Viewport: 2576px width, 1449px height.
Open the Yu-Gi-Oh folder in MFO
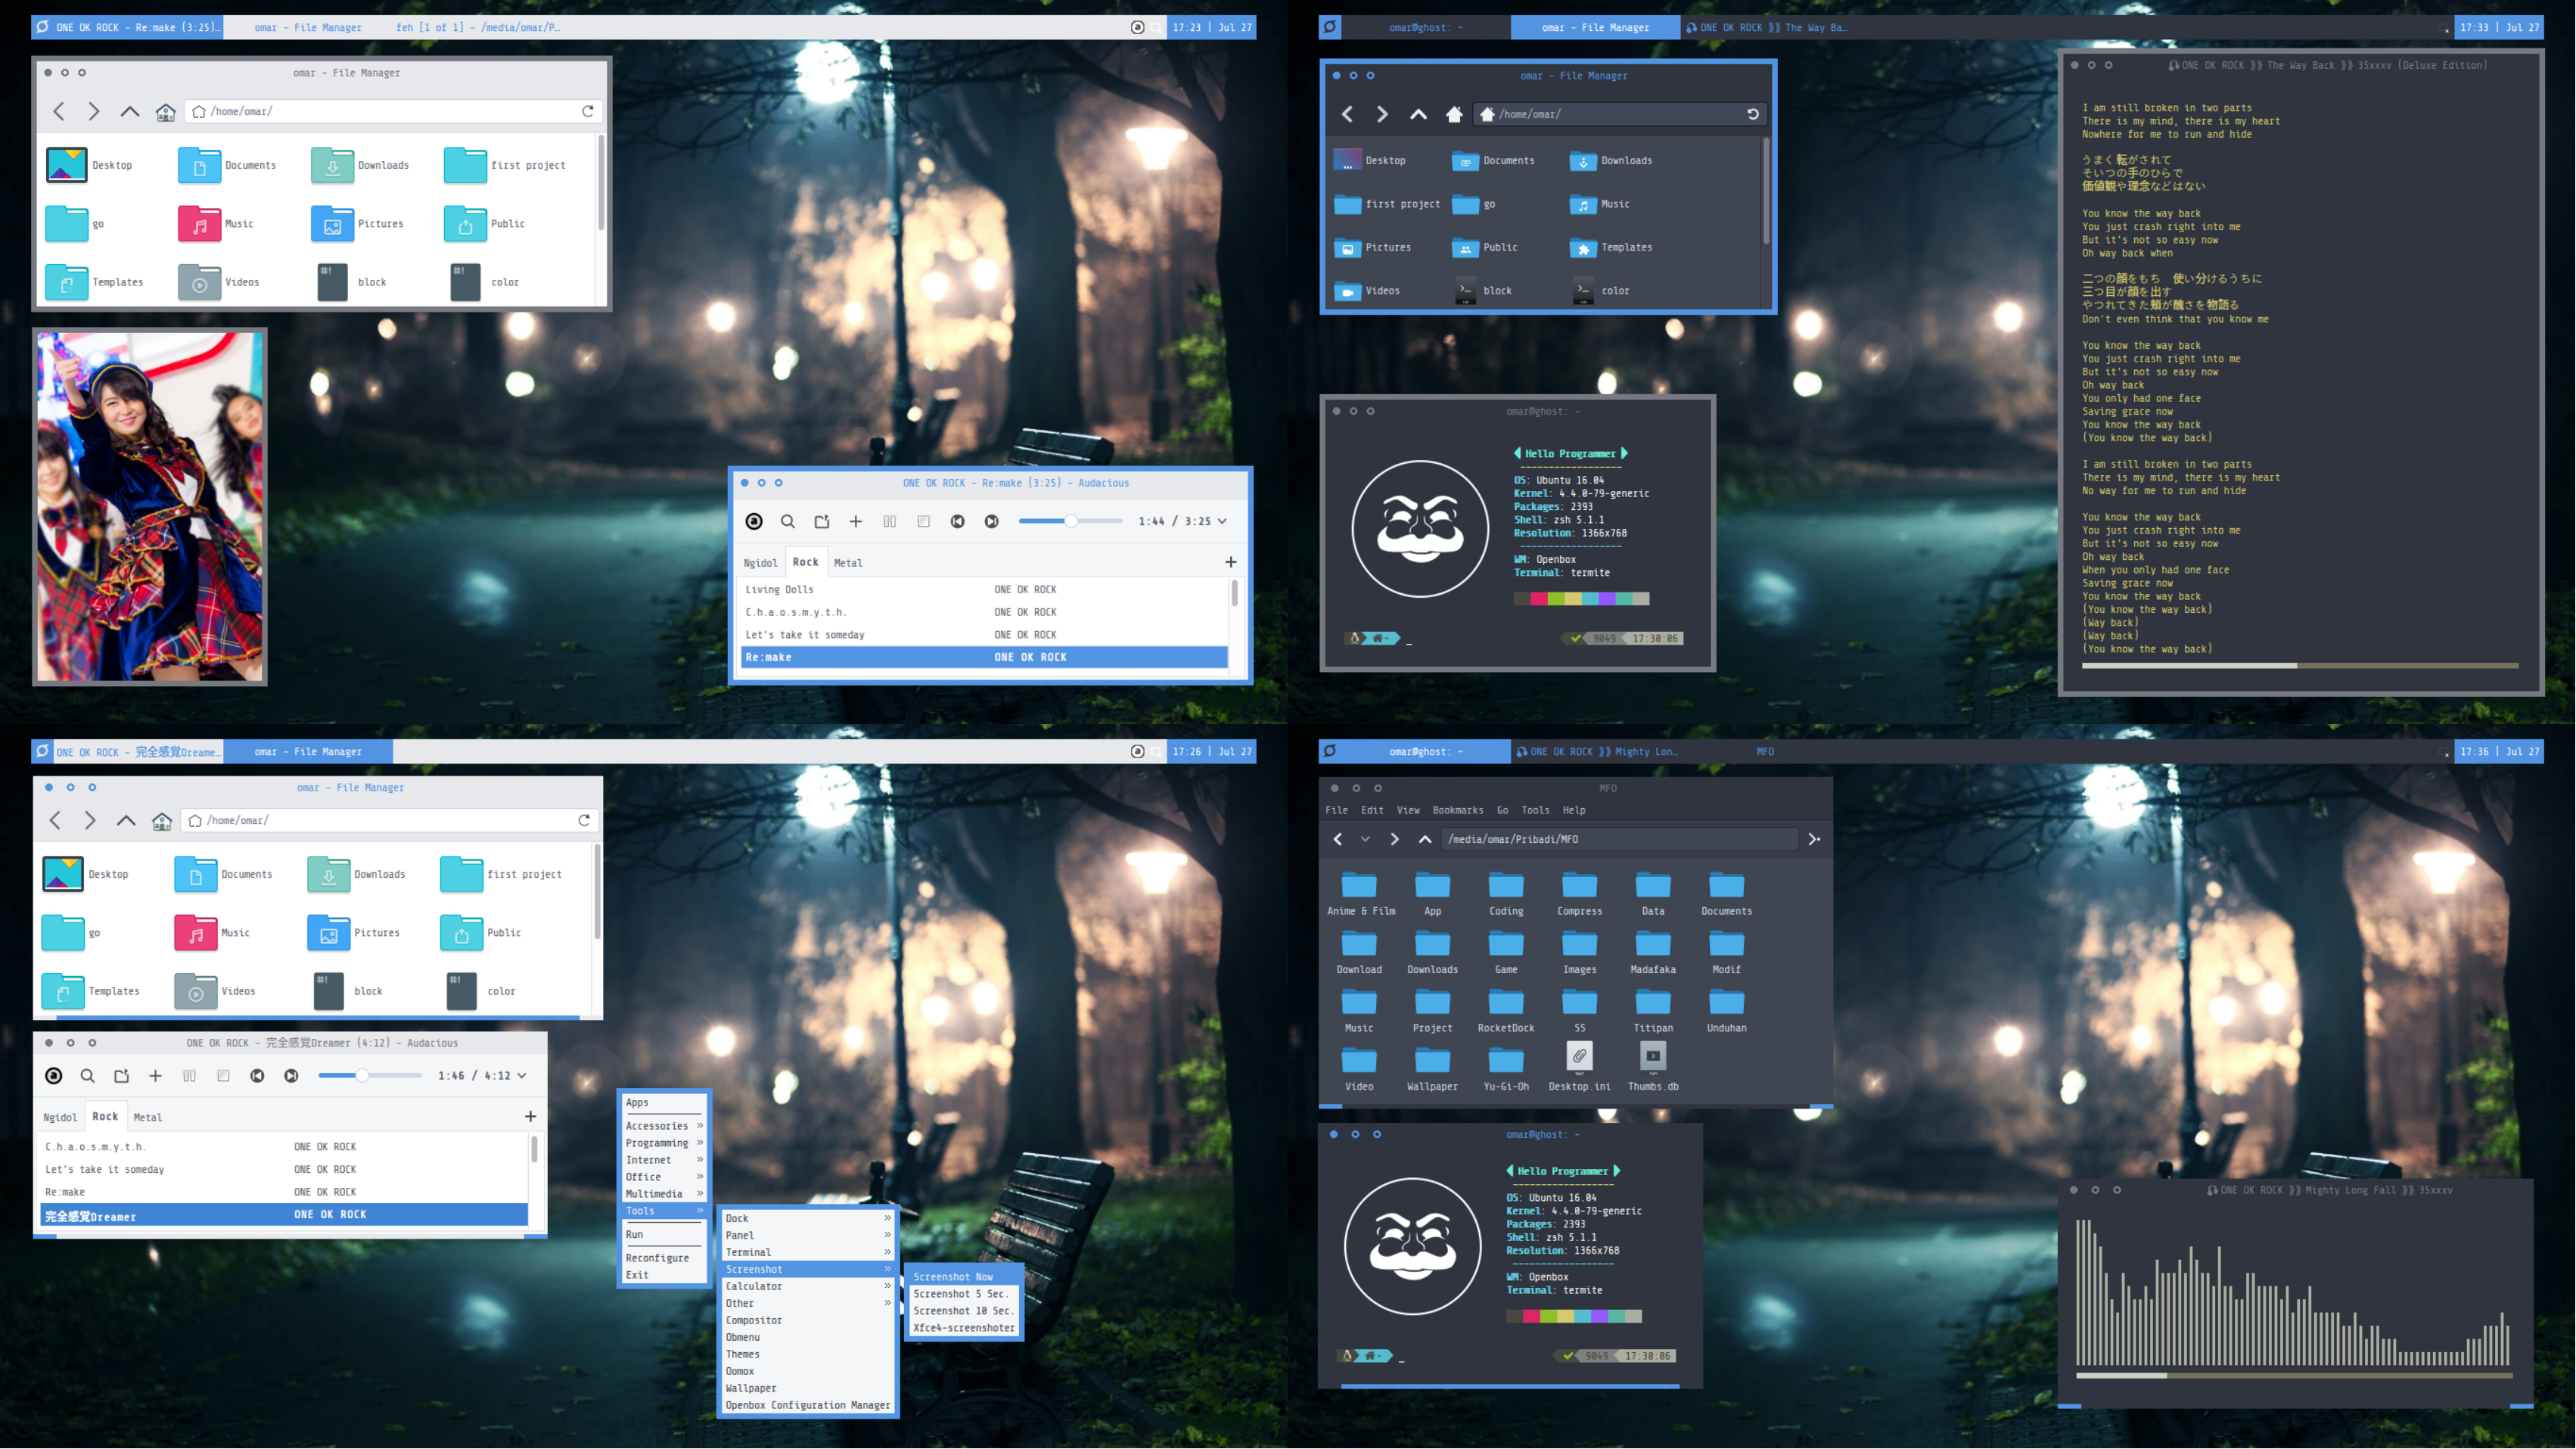(1506, 1068)
